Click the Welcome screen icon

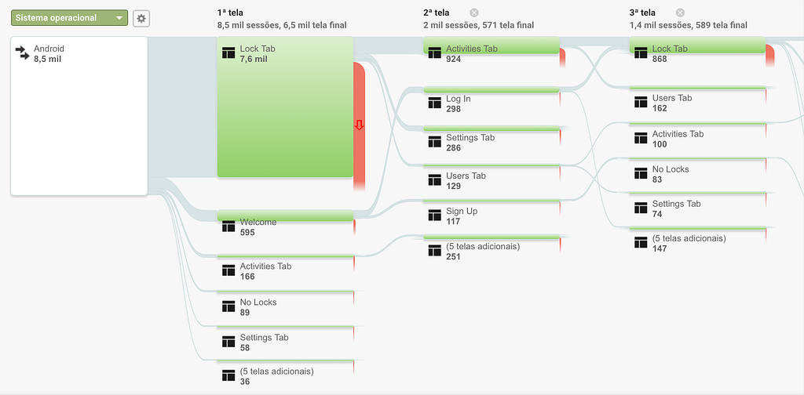click(x=228, y=226)
